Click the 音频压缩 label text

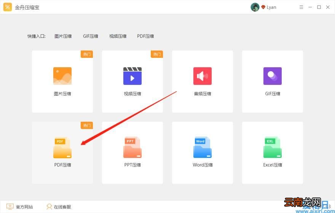point(203,94)
